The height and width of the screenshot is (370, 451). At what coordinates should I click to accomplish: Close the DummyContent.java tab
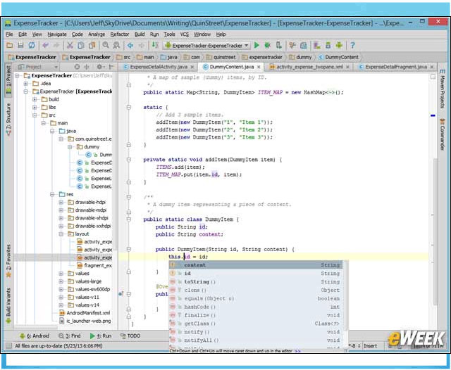pos(259,67)
